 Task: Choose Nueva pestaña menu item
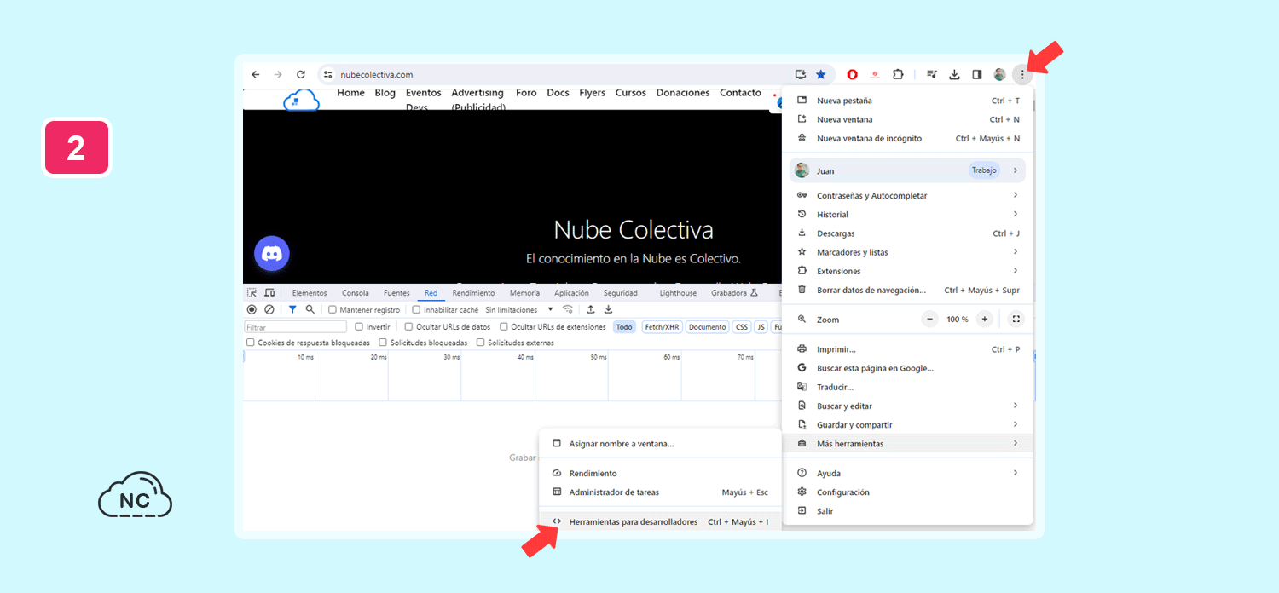point(907,101)
